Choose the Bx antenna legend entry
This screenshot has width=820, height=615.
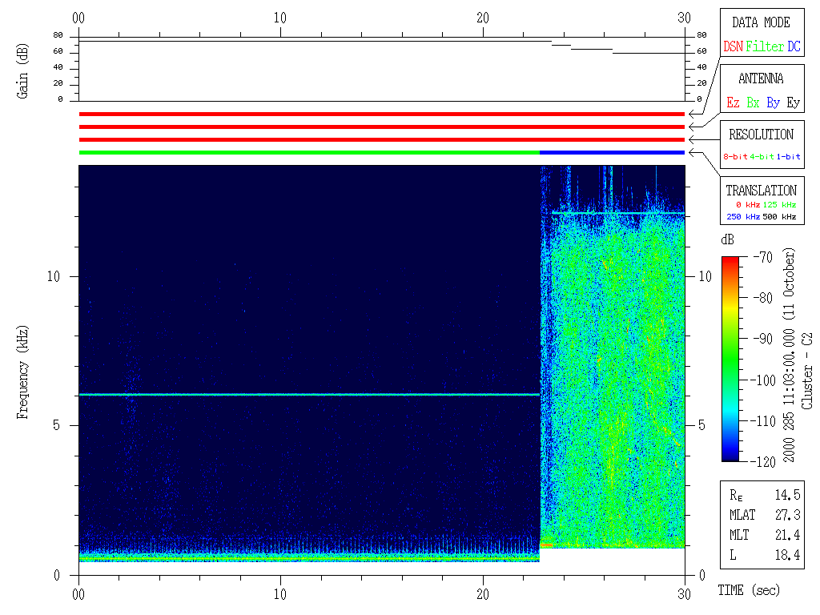tap(753, 102)
